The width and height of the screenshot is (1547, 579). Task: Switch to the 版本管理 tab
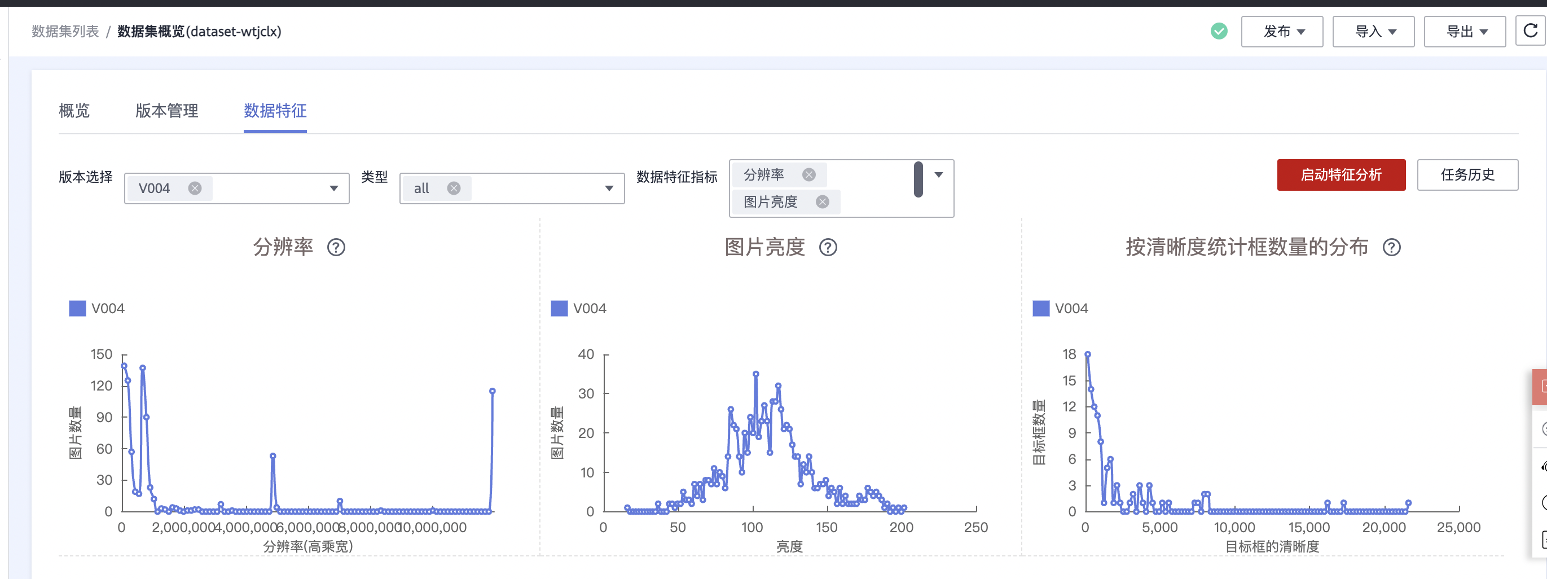click(167, 111)
